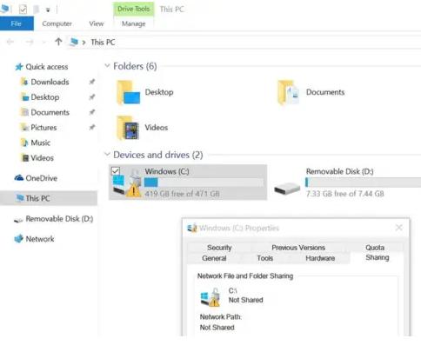
Task: Click the Forward navigation arrow
Action: click(30, 43)
